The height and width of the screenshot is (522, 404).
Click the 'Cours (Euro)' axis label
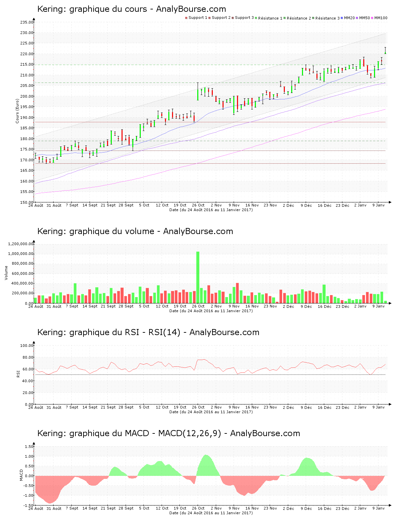[x=18, y=111]
